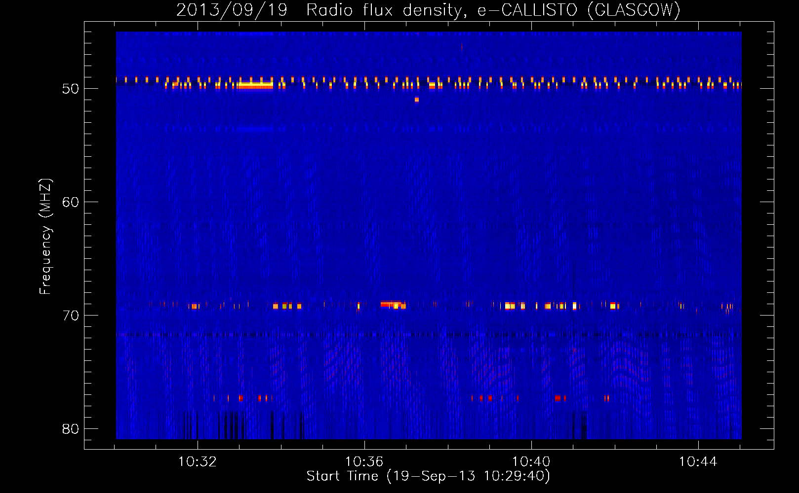Click the plot title mentioning e-CALLISTO (GLASGOW)
Viewport: 799px width, 493px height.
pyautogui.click(x=428, y=9)
